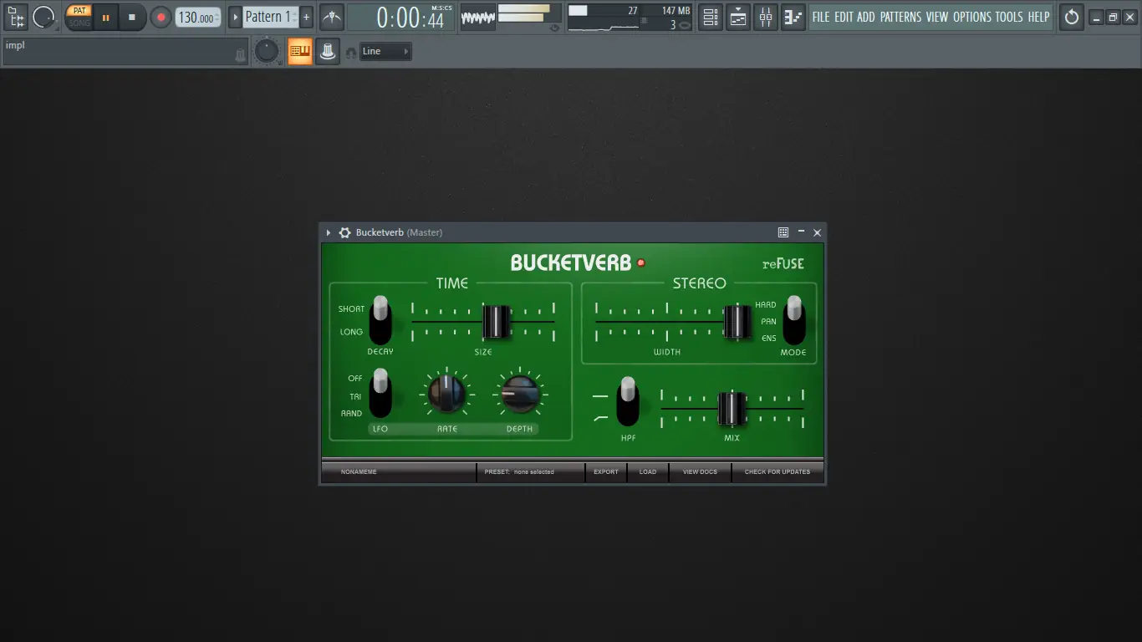Minimize the Bucketverb plugin window
1142x642 pixels.
801,232
